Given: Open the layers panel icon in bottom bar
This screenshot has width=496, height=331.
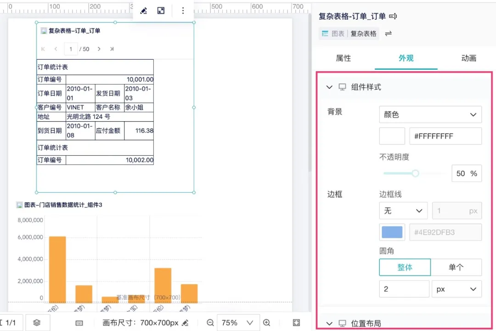Looking at the screenshot, I should pos(37,323).
